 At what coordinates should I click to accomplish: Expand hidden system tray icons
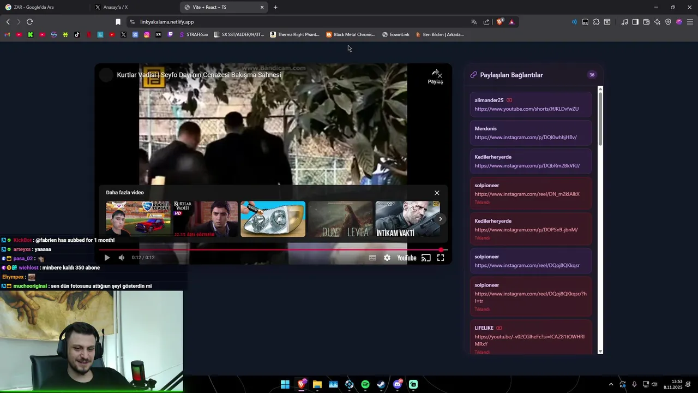point(611,384)
